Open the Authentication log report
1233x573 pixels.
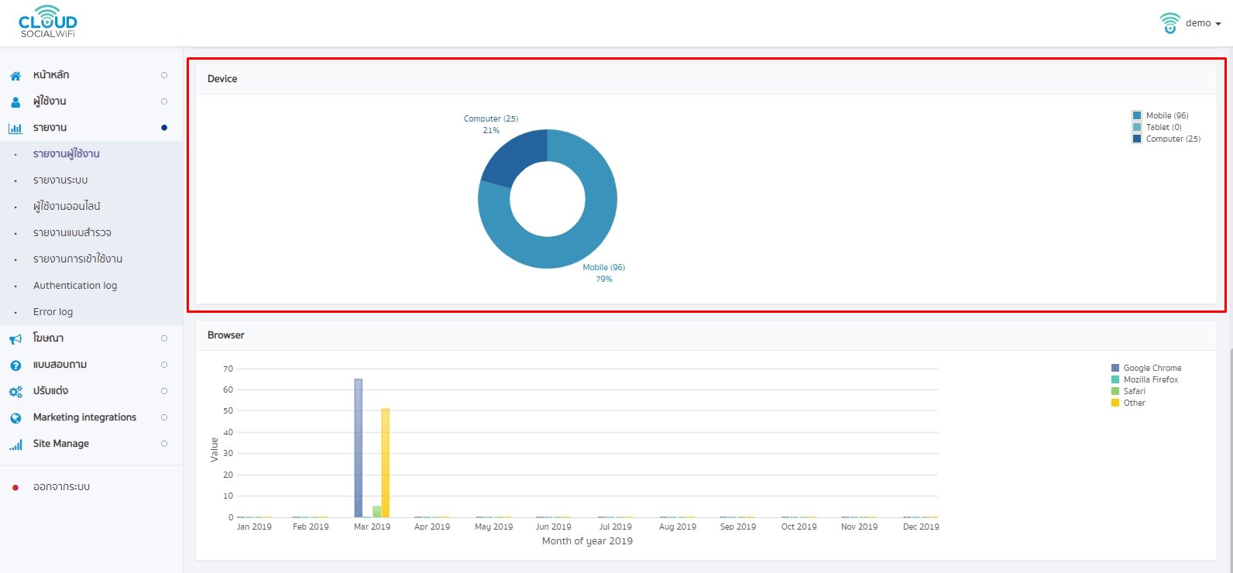(75, 286)
